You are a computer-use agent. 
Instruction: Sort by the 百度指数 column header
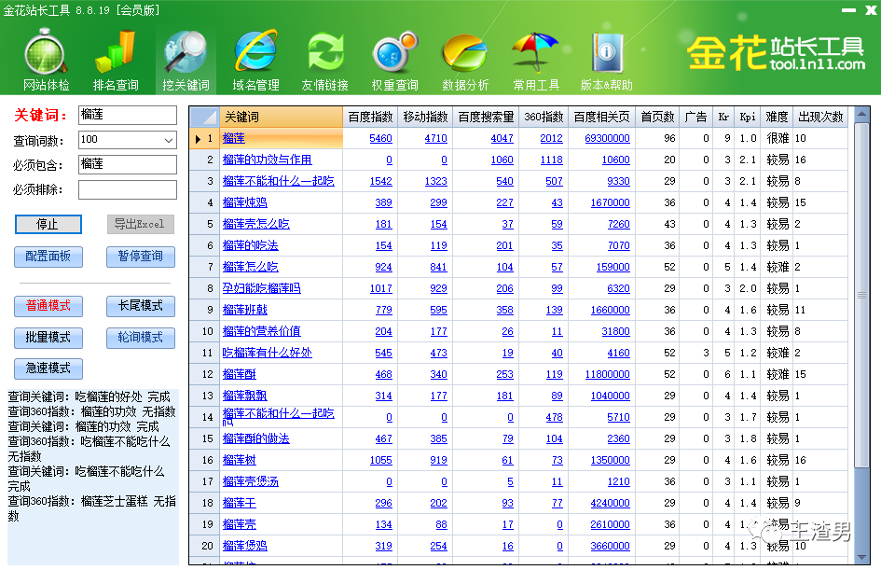coord(370,117)
